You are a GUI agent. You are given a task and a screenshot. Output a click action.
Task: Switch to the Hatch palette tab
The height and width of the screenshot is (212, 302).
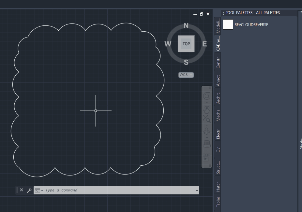[x=218, y=184]
